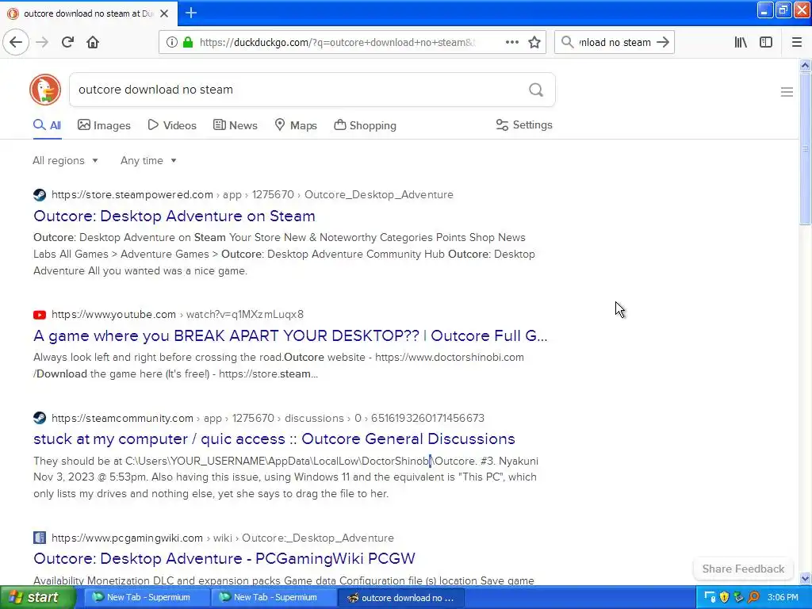Open the BREAK APART YOUR DESKTOP video link

pyautogui.click(x=290, y=335)
